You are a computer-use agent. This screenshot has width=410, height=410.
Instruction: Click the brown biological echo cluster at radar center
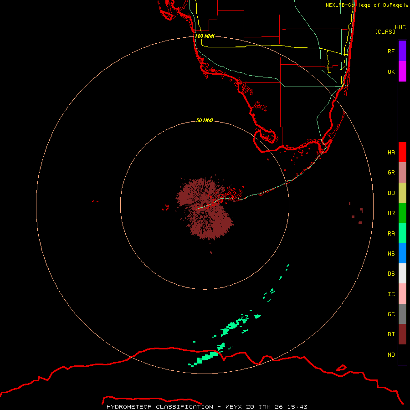click(205, 208)
